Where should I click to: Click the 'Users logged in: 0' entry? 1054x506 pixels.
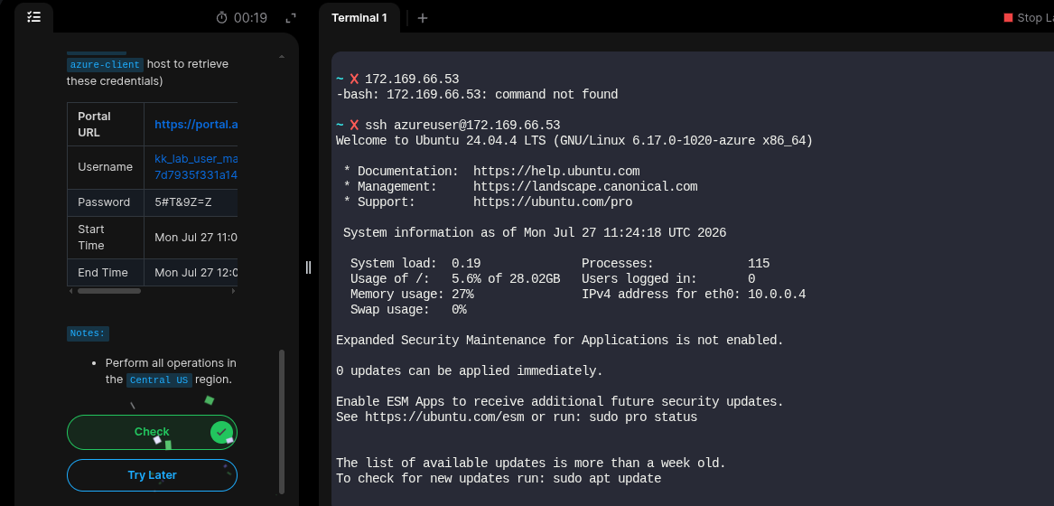coord(668,278)
